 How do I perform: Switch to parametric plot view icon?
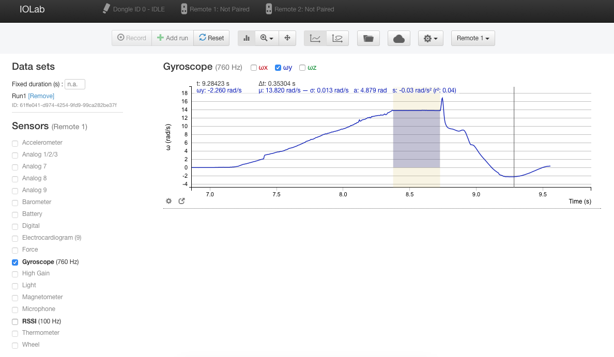337,38
